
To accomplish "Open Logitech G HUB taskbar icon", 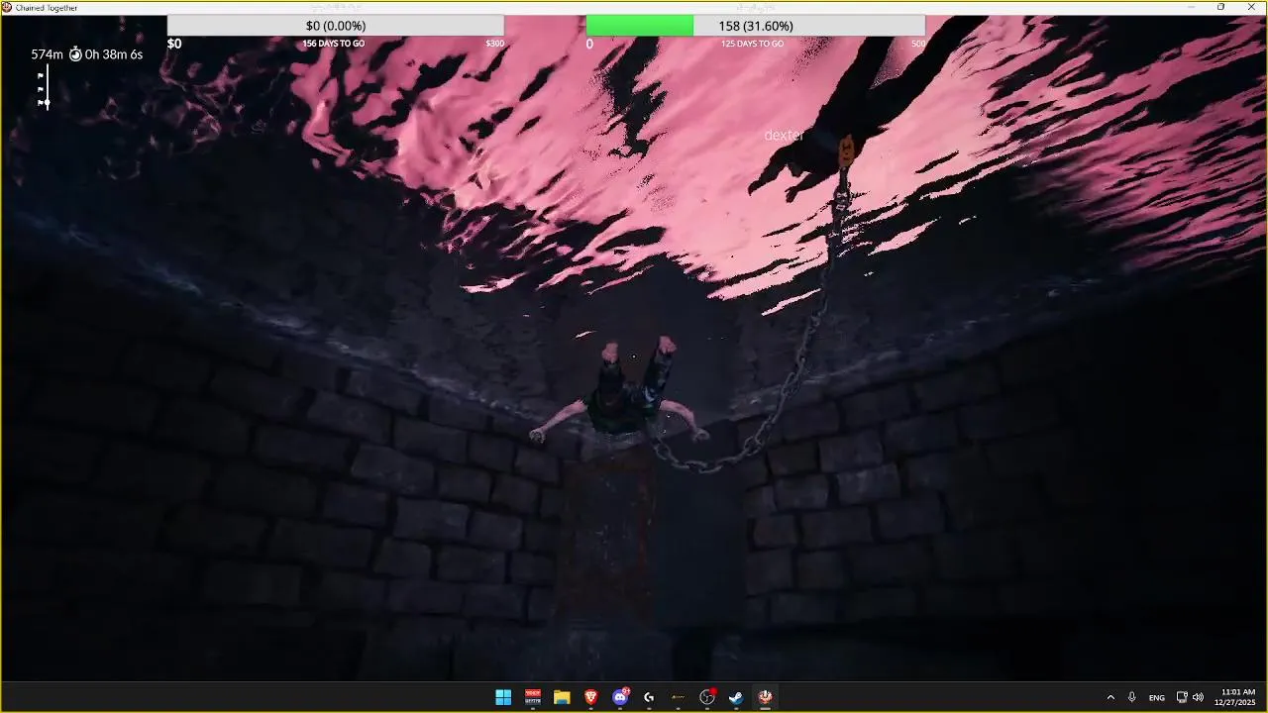I will point(649,697).
